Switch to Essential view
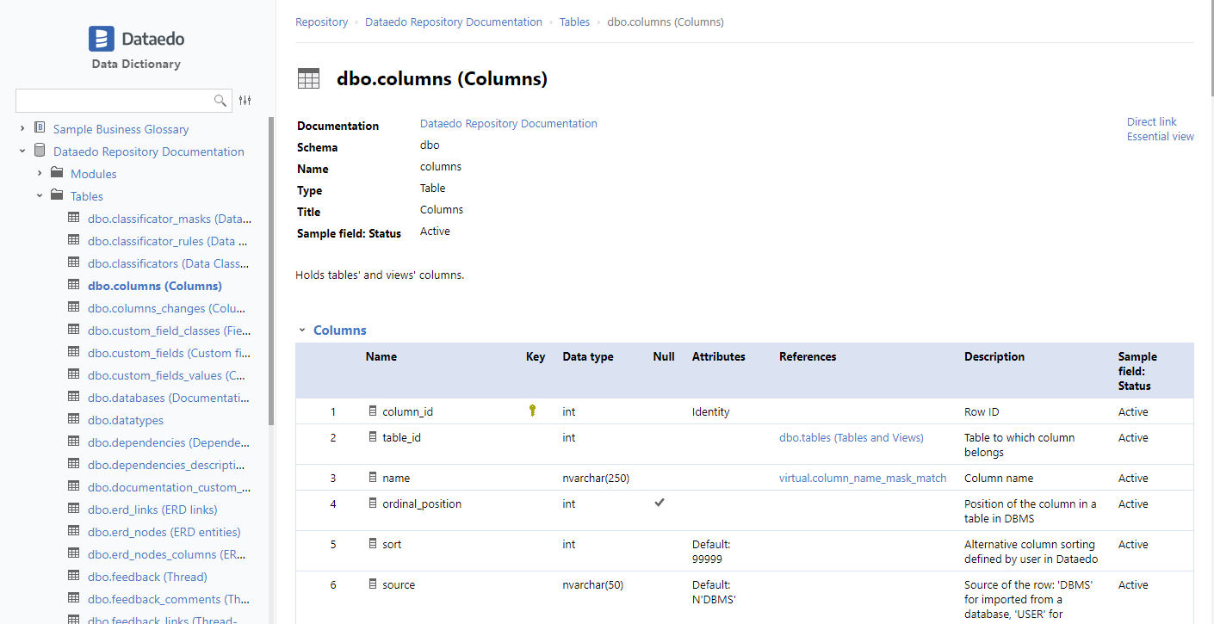Screen dimensions: 1214x624 [x=1160, y=137]
